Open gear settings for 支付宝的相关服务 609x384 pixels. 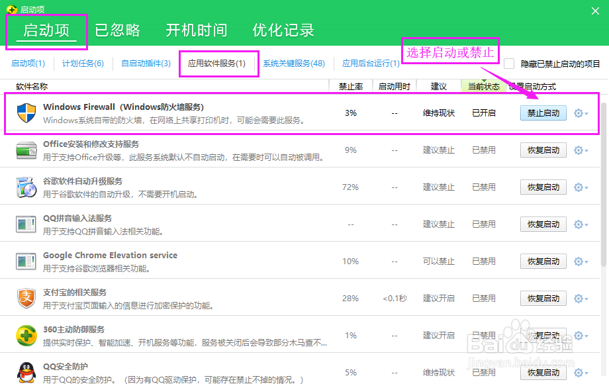[x=581, y=299]
